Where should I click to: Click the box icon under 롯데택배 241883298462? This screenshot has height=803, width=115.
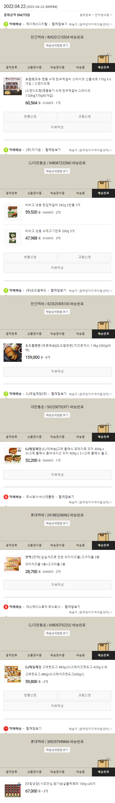tap(104, 536)
